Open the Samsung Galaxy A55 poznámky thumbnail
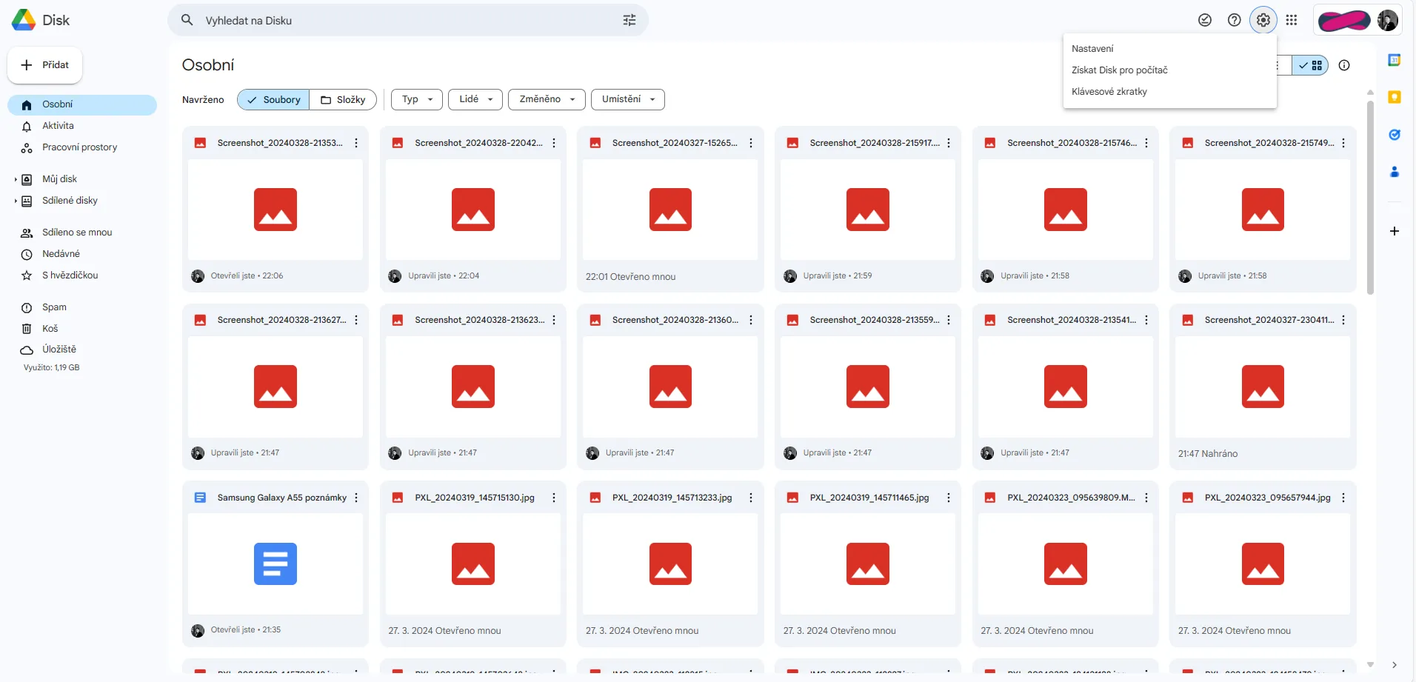The height and width of the screenshot is (682, 1416). coord(275,564)
